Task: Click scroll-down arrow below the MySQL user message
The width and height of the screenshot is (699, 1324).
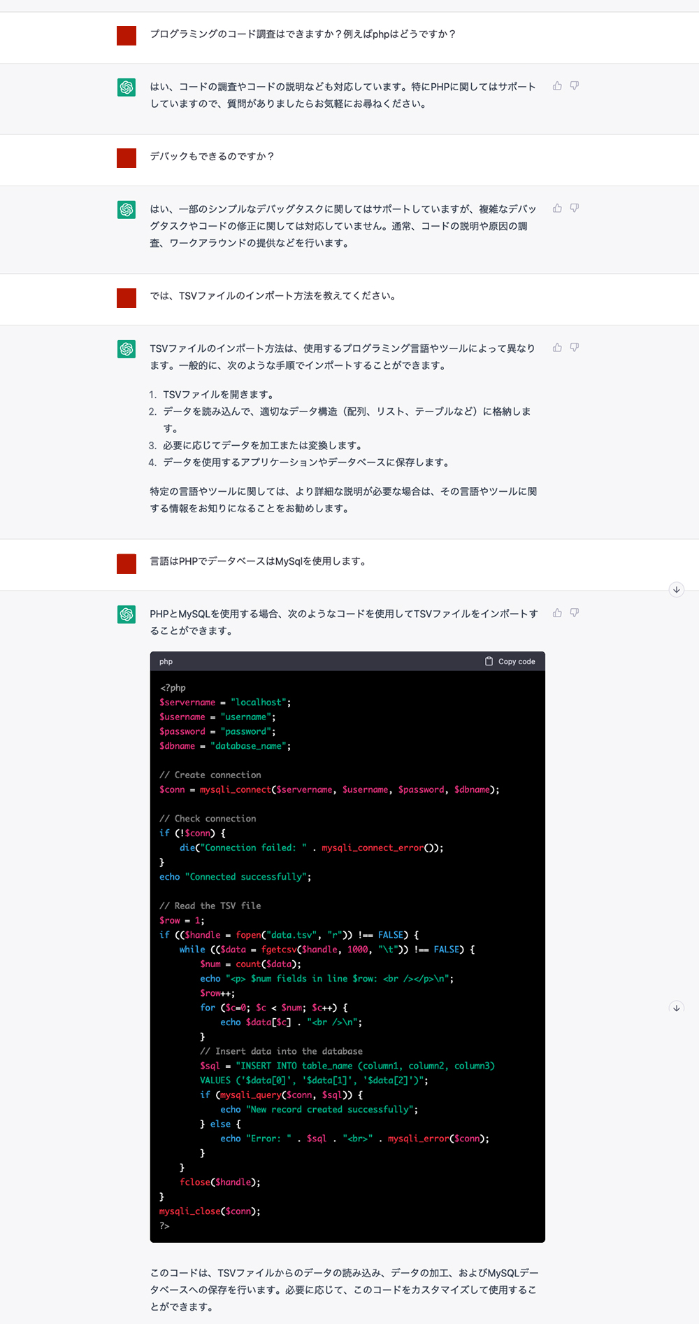Action: point(676,589)
